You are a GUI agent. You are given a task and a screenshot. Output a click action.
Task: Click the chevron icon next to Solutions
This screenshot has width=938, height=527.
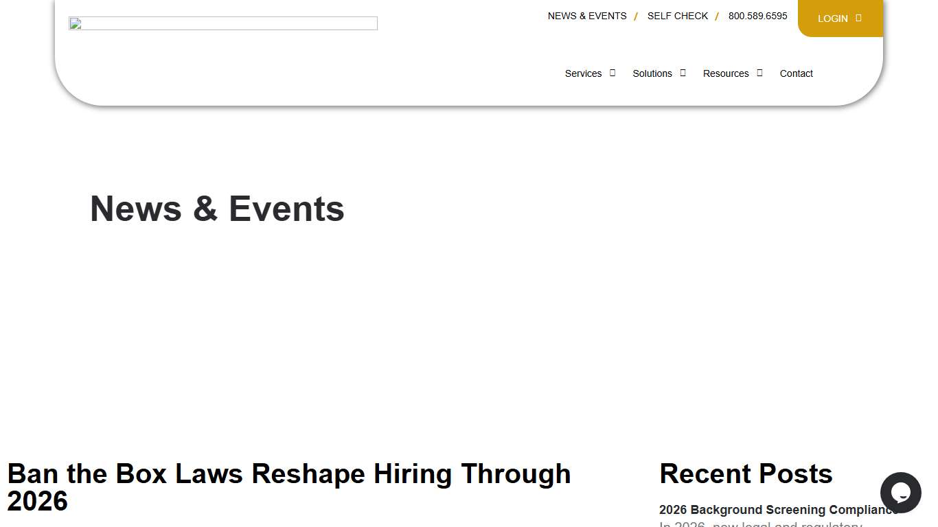pyautogui.click(x=682, y=73)
